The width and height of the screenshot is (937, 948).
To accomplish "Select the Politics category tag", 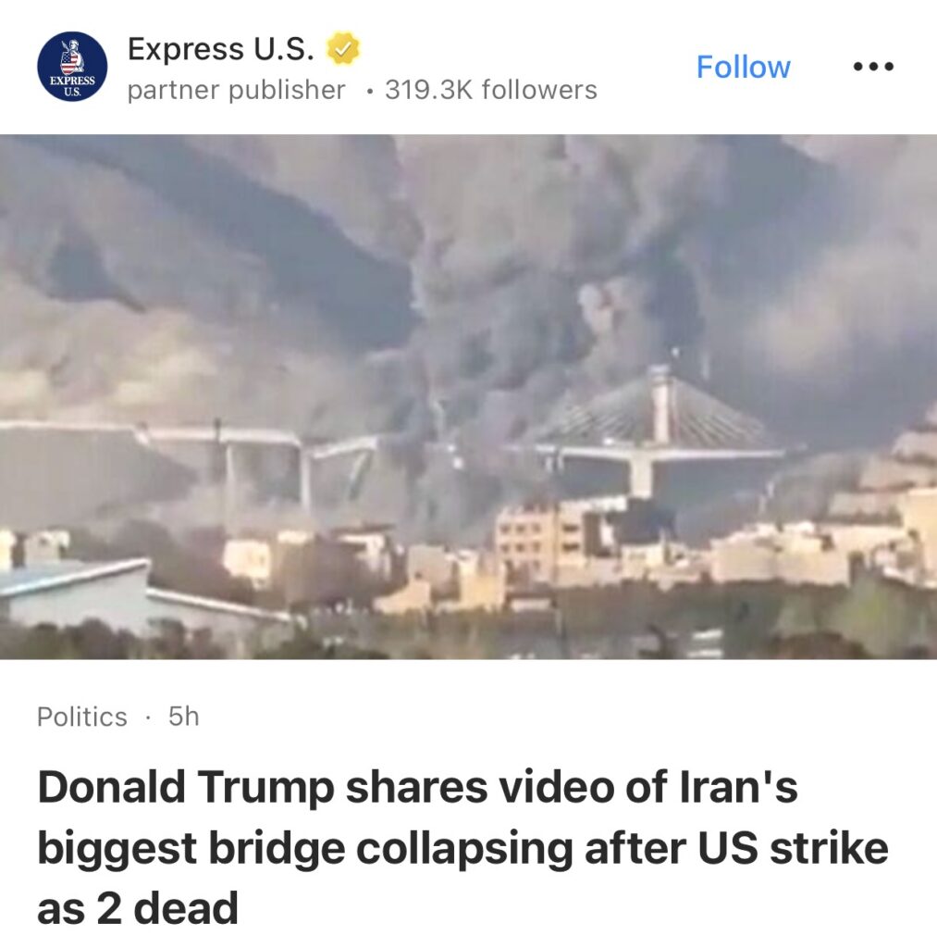I will 82,717.
